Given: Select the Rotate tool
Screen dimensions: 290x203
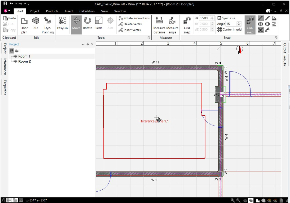Looking at the screenshot, I should 88,25.
